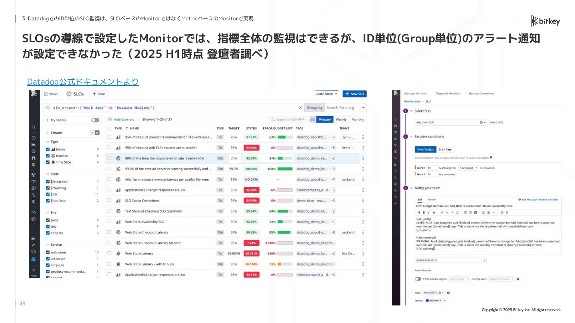This screenshot has height=323, width=575.
Task: Uncheck the prod env checkbox
Action: (48, 220)
